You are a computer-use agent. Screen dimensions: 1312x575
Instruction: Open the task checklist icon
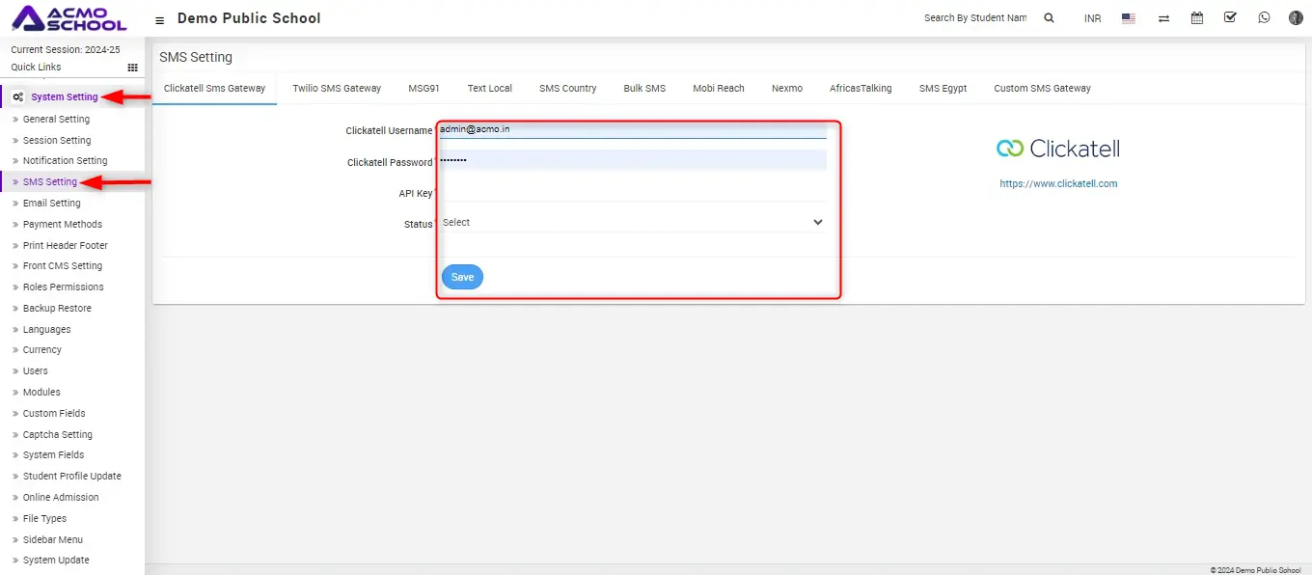click(1230, 17)
